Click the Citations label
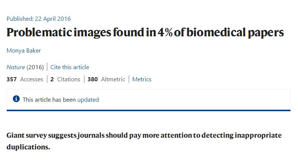Screen dimensions: 298x160 tap(69, 79)
